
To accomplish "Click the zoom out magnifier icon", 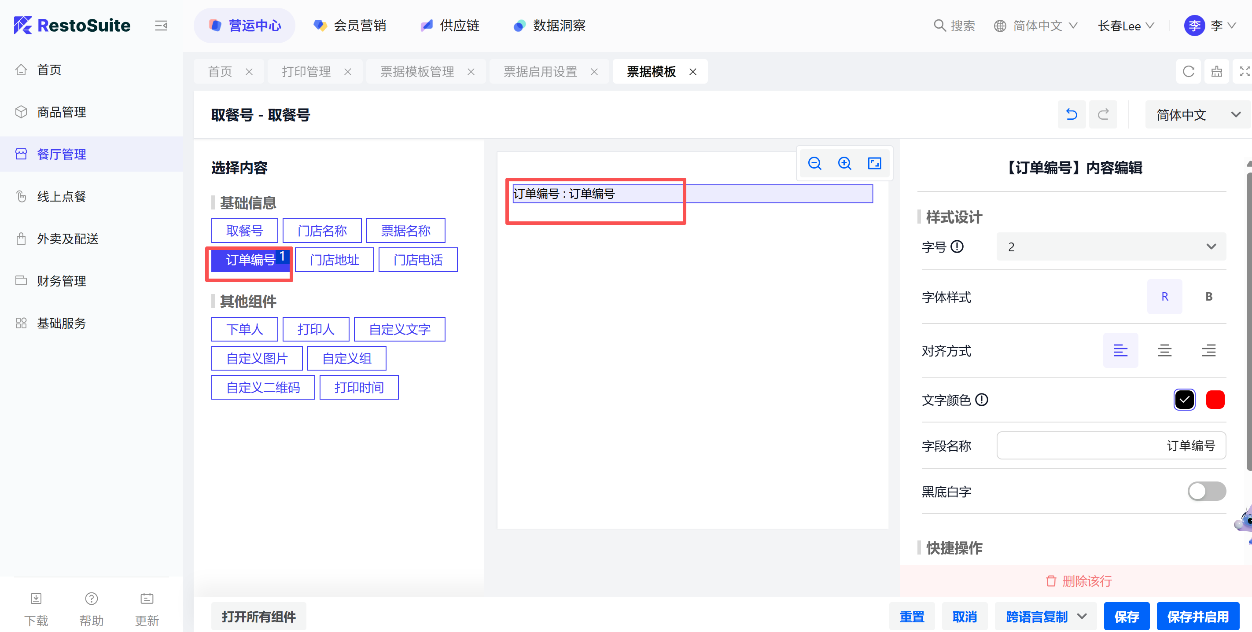I will (x=814, y=163).
